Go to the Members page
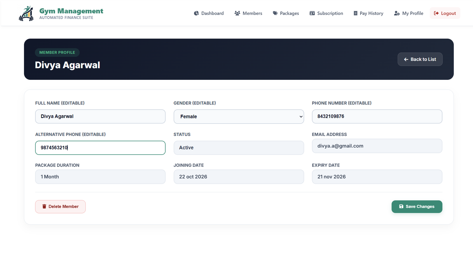This screenshot has width=473, height=263. 248,13
